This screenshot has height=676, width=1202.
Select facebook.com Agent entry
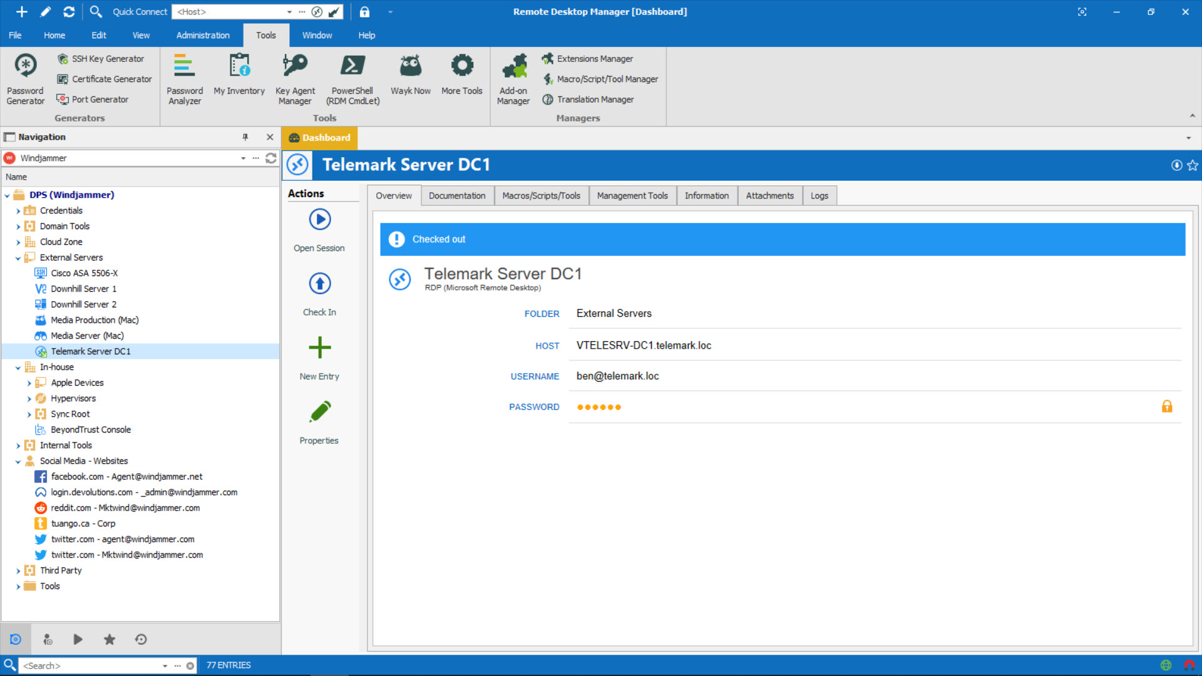tap(126, 476)
